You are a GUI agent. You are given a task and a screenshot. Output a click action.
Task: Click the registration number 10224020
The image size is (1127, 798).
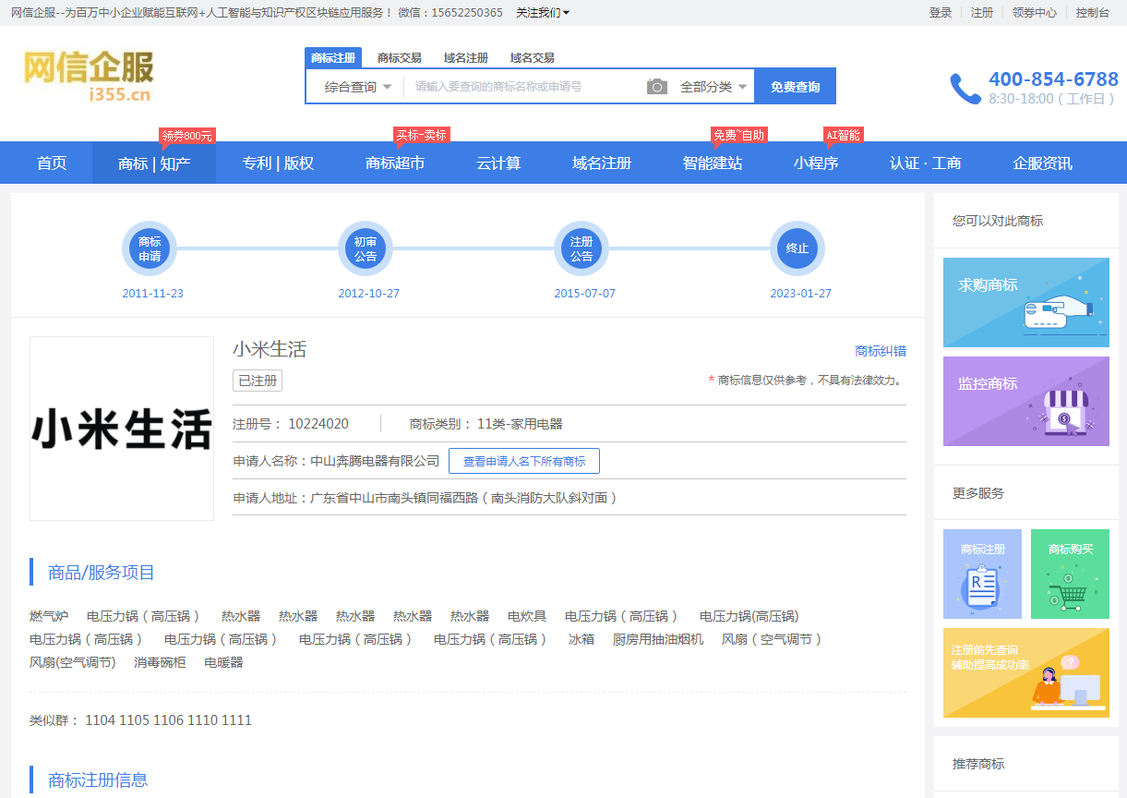(x=318, y=424)
